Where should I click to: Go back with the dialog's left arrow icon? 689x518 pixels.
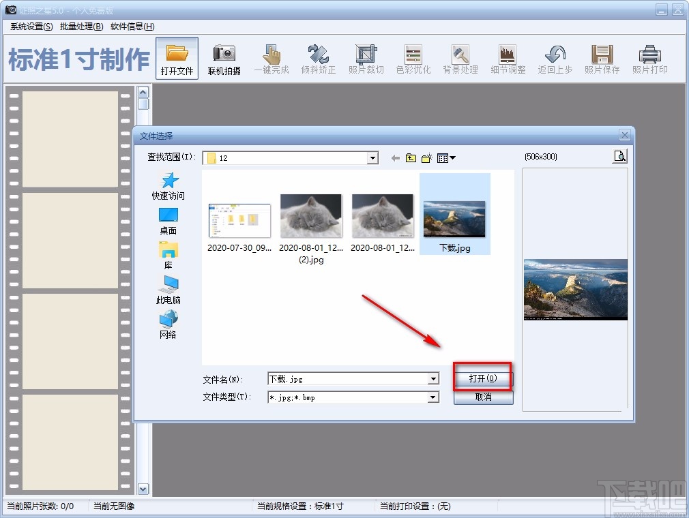[x=396, y=158]
